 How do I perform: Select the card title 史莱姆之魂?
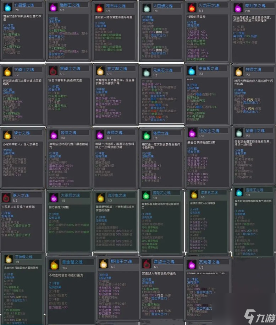pyautogui.click(x=208, y=68)
